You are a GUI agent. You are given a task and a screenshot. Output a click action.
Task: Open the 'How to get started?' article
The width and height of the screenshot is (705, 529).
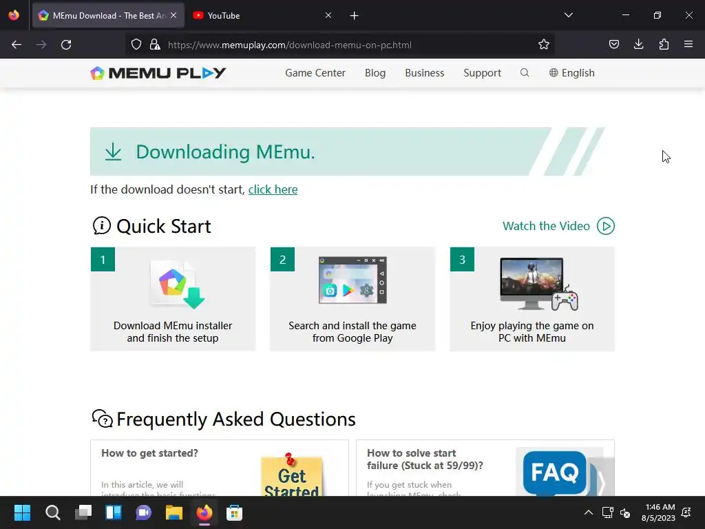click(149, 453)
